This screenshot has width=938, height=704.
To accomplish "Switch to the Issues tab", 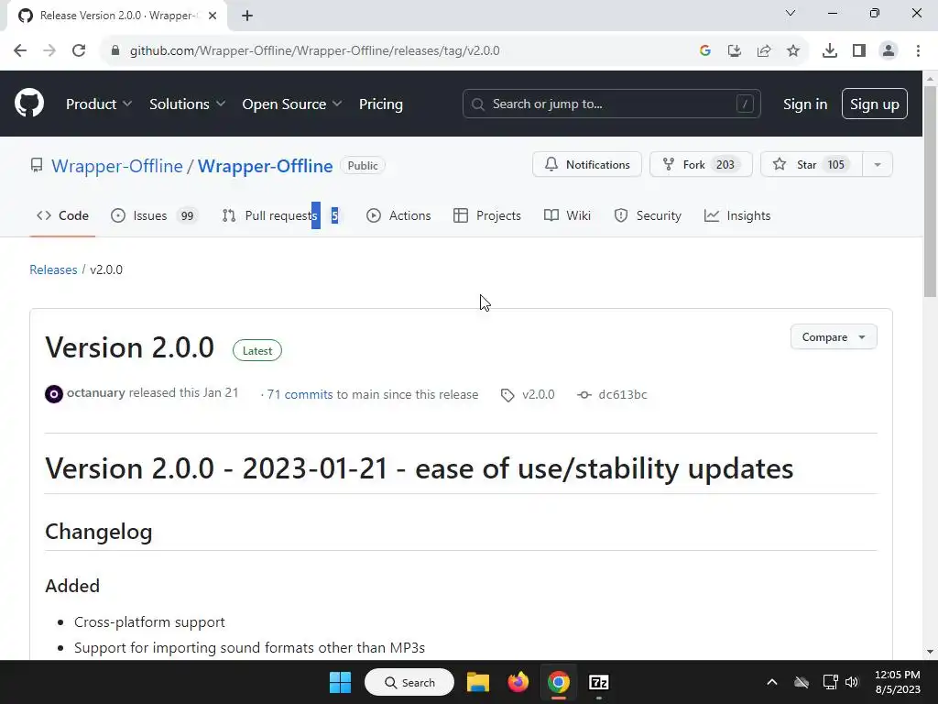I will 154,215.
